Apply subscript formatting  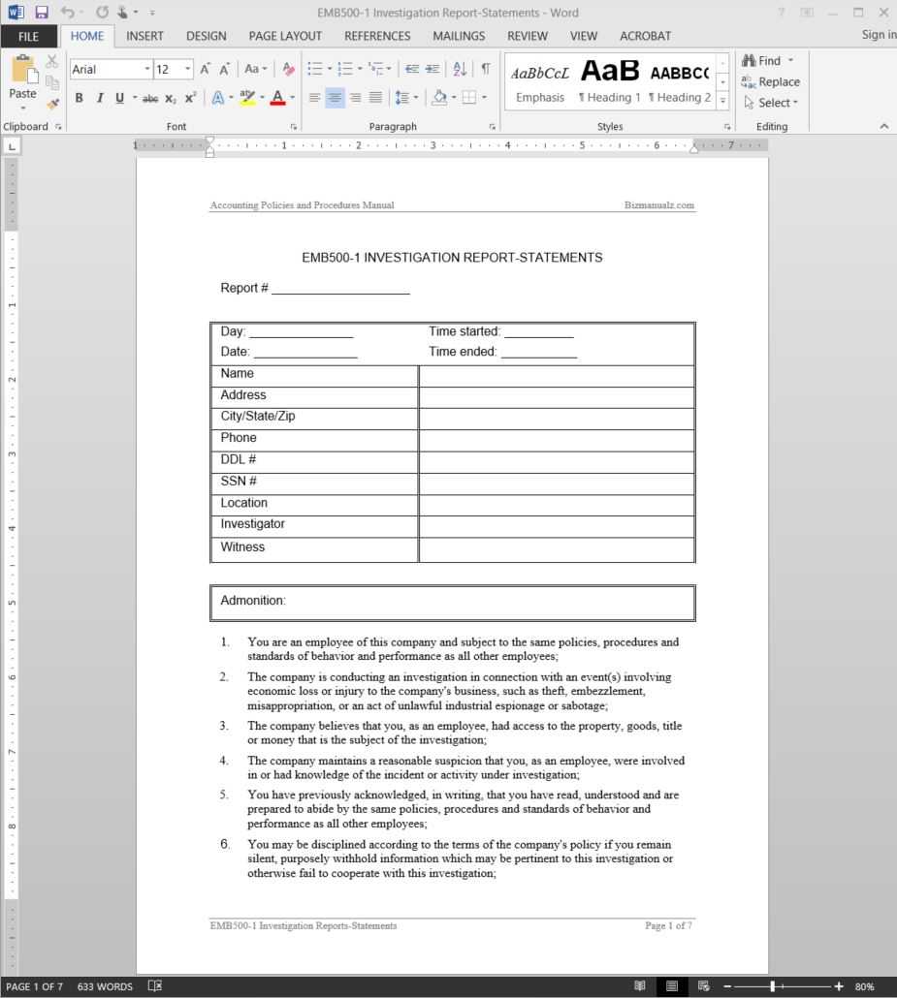(x=170, y=98)
